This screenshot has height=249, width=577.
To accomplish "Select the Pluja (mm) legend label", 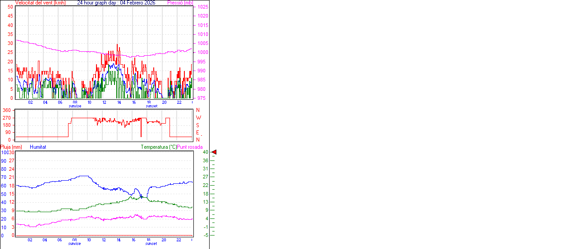I will (11, 147).
